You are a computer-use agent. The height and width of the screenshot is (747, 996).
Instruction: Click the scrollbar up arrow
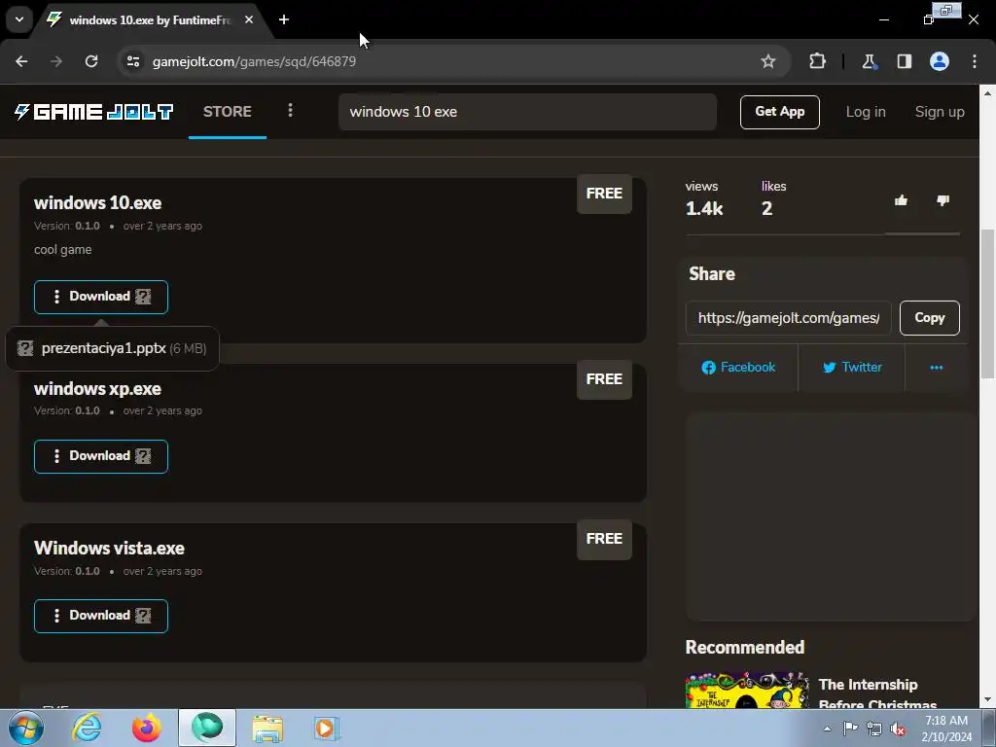987,92
